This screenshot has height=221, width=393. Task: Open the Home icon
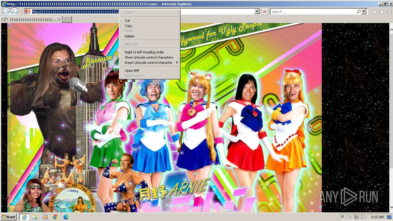click(x=374, y=12)
